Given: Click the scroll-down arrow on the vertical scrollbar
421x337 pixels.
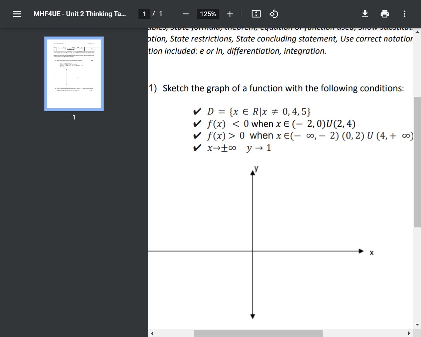Looking at the screenshot, I should [x=417, y=325].
